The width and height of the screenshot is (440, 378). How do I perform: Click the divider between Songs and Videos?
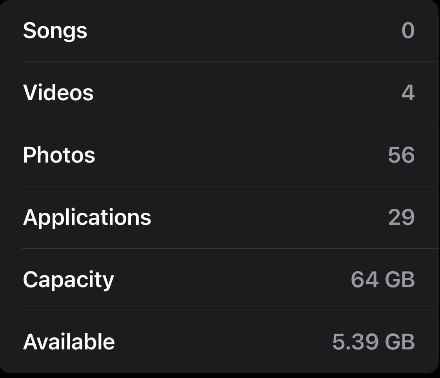tap(231, 61)
